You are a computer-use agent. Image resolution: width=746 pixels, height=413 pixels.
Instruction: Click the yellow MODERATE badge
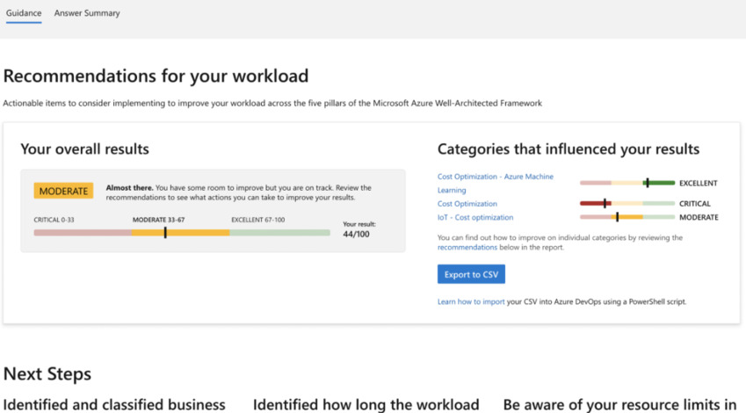pyautogui.click(x=64, y=191)
